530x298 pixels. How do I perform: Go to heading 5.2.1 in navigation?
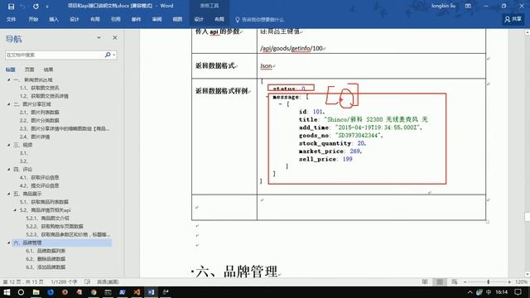pyautogui.click(x=48, y=218)
